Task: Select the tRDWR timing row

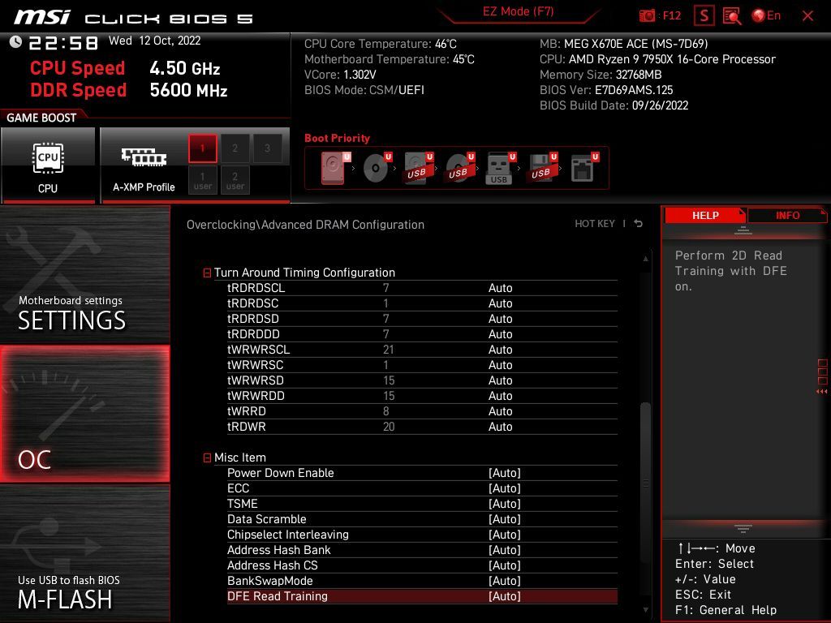Action: pyautogui.click(x=422, y=427)
